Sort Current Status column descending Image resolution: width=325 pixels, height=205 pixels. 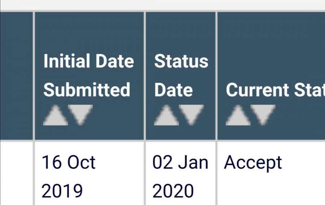tap(263, 115)
